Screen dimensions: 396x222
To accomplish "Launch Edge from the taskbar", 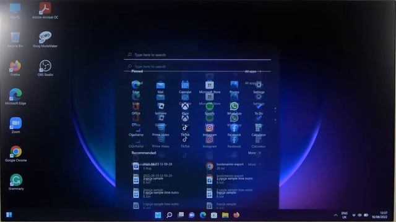I will pos(203,215).
